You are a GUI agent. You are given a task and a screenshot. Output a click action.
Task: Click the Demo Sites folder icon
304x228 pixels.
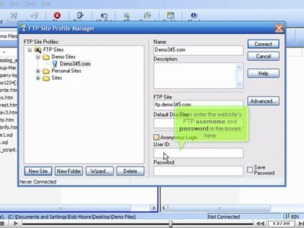click(46, 57)
